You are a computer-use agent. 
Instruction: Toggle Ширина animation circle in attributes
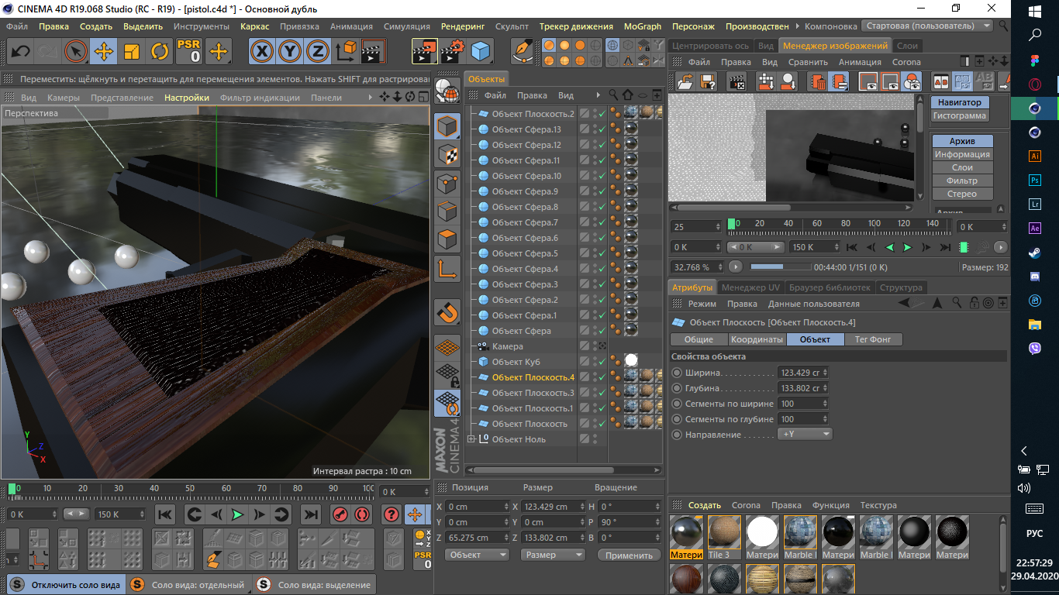[677, 373]
